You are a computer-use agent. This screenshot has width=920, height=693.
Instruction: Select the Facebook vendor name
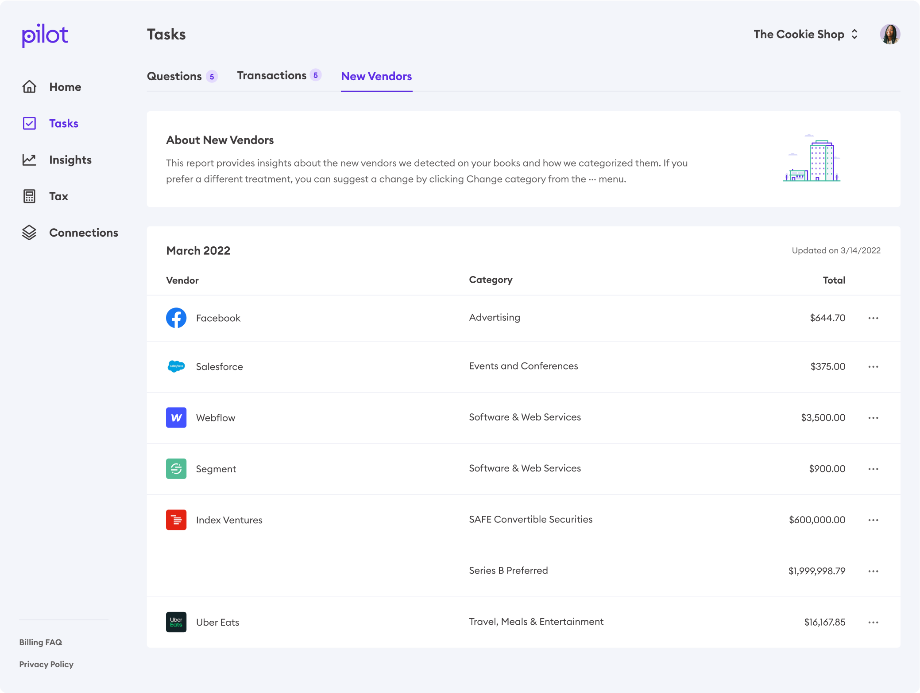tap(218, 318)
